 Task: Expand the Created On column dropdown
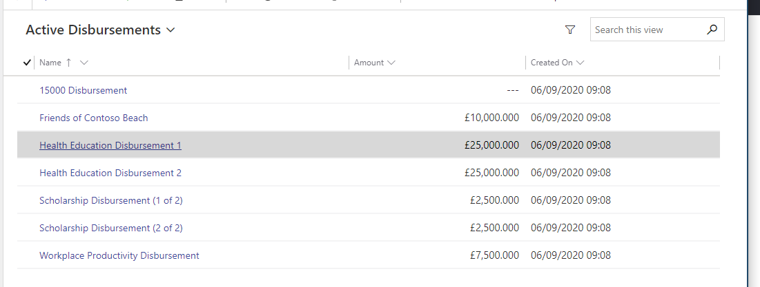tap(580, 63)
